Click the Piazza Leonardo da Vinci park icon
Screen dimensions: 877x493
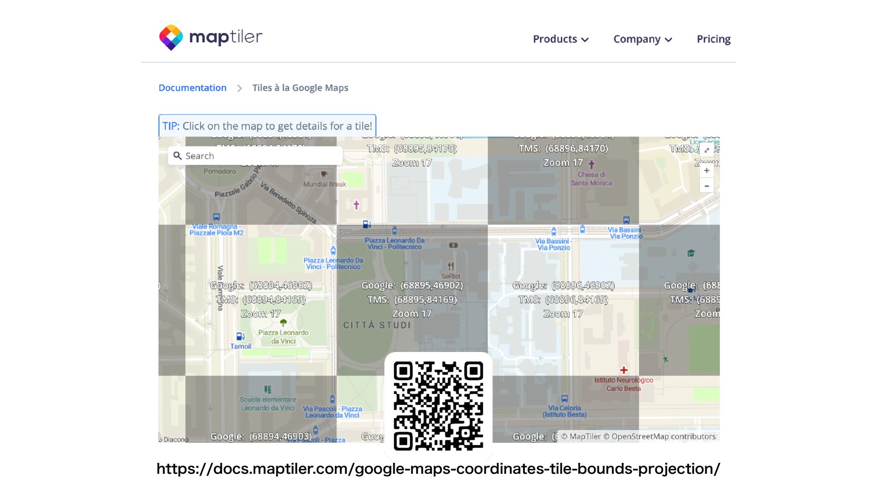click(283, 323)
